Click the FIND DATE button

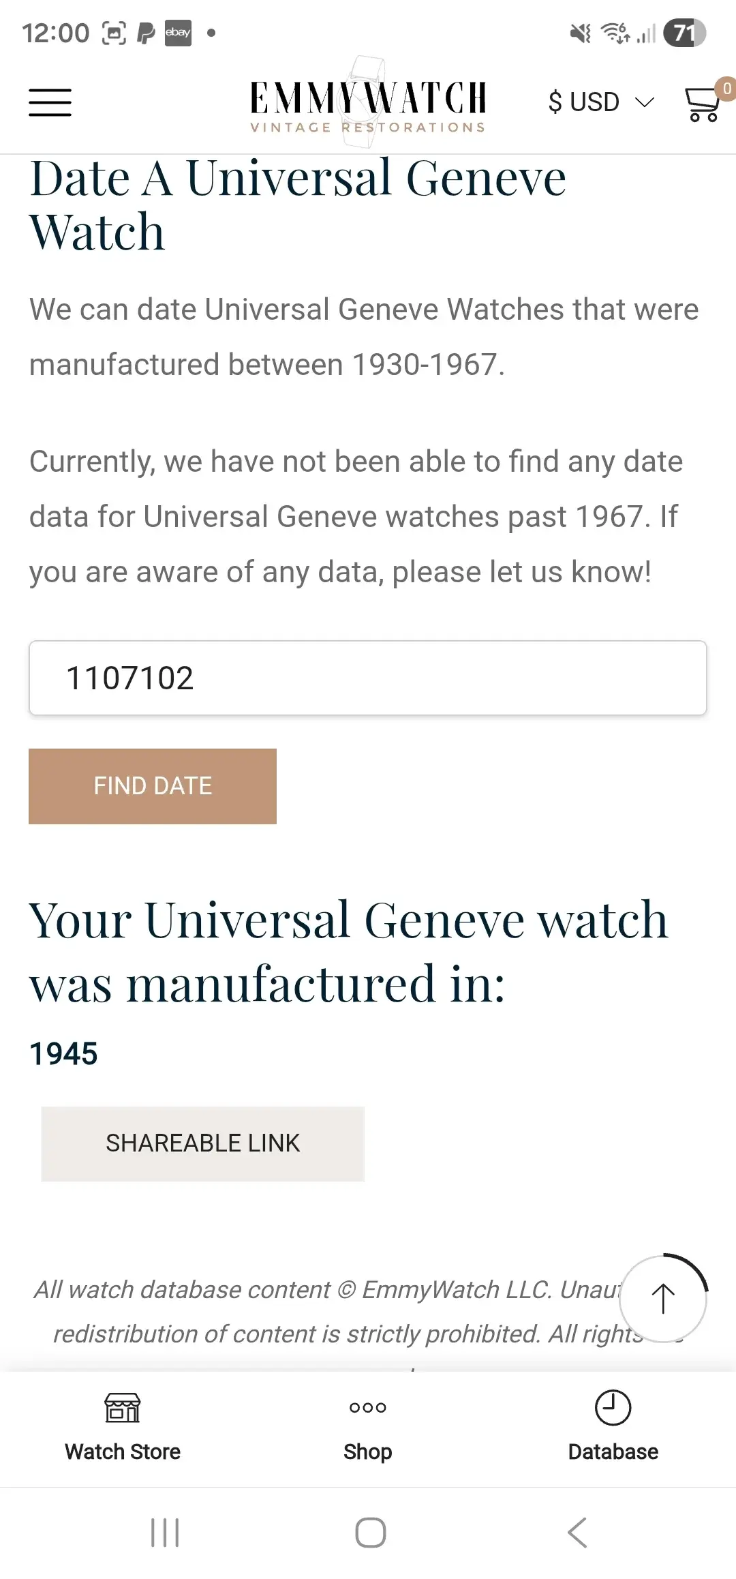(x=152, y=786)
